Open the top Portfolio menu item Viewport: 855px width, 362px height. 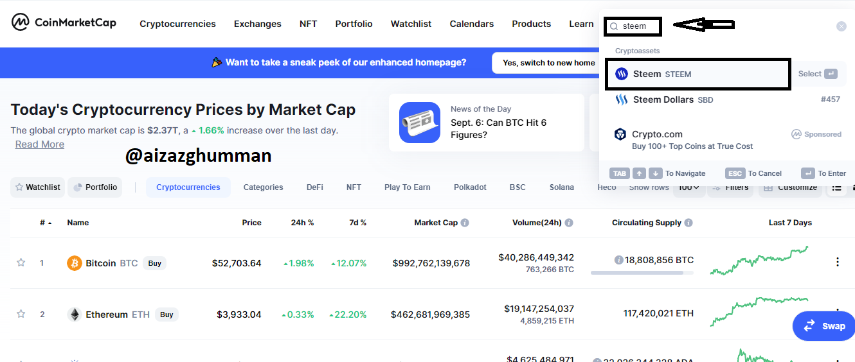pyautogui.click(x=354, y=24)
